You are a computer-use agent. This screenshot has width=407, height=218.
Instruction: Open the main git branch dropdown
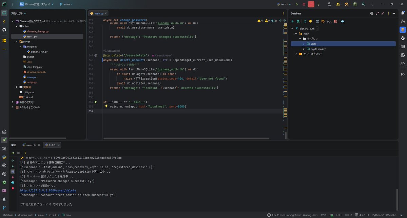(x=67, y=4)
